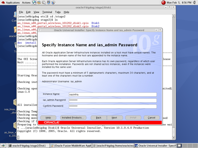Screen dimensions: 198x148
Task: Open installer dialog window menu arrow
Action: (x=40, y=30)
